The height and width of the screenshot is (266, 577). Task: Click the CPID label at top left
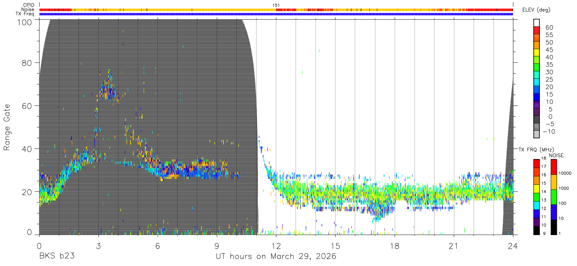(x=29, y=5)
